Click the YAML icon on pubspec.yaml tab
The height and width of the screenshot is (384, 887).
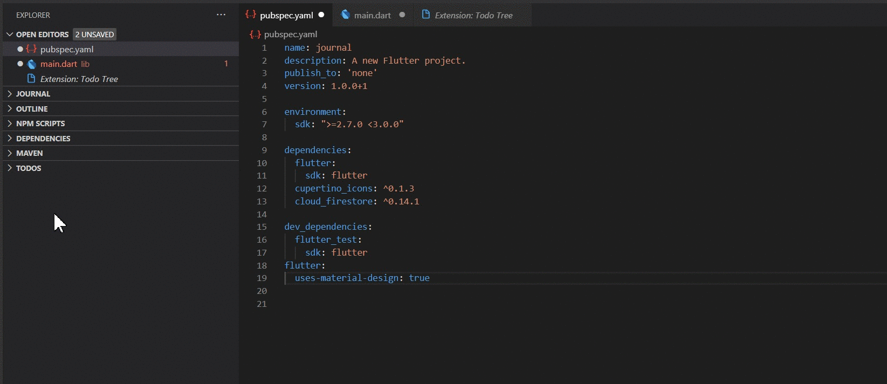pos(251,15)
